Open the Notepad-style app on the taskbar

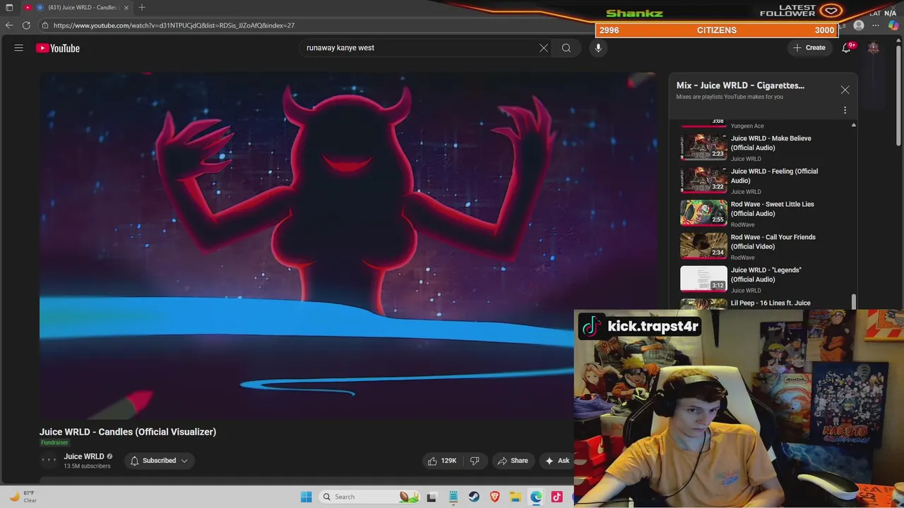coord(453,497)
